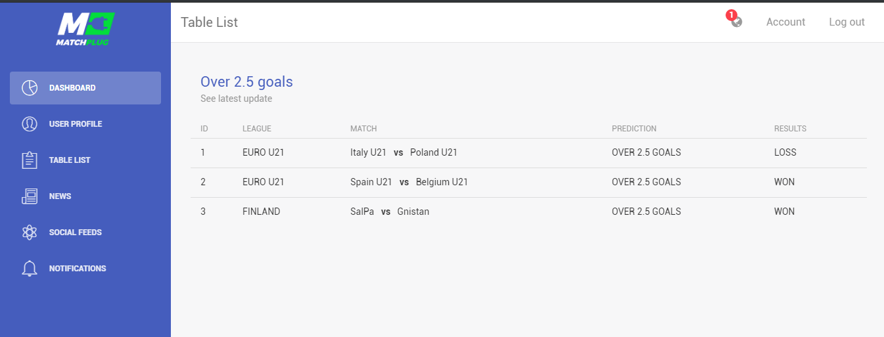Screen dimensions: 884x337
Task: Click the Dashboard pie chart icon
Action: pyautogui.click(x=30, y=88)
